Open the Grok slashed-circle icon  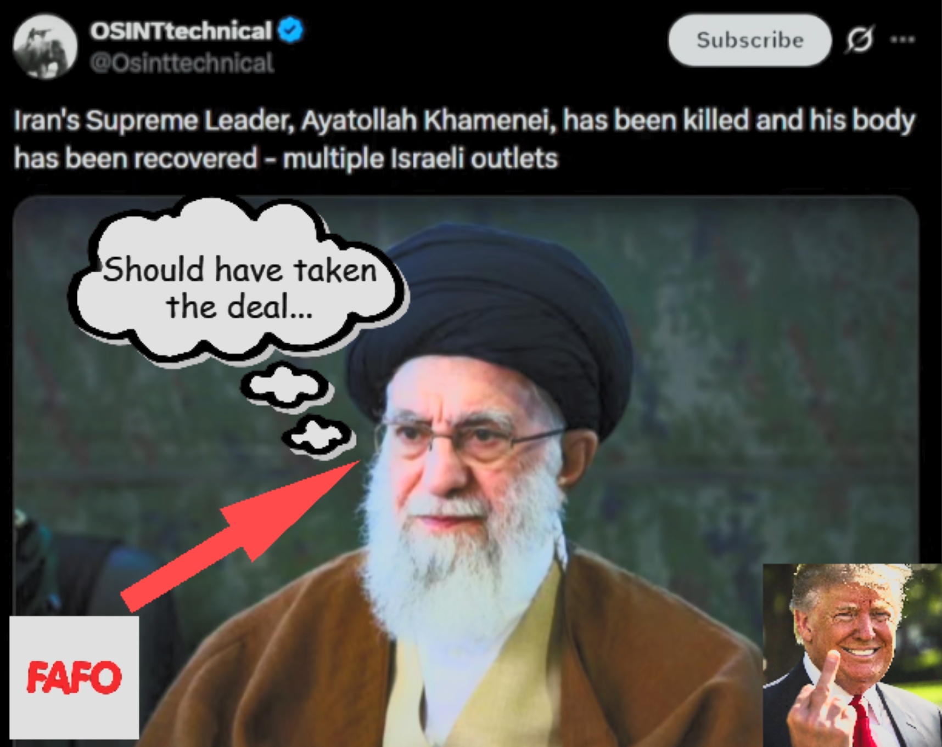click(x=860, y=39)
